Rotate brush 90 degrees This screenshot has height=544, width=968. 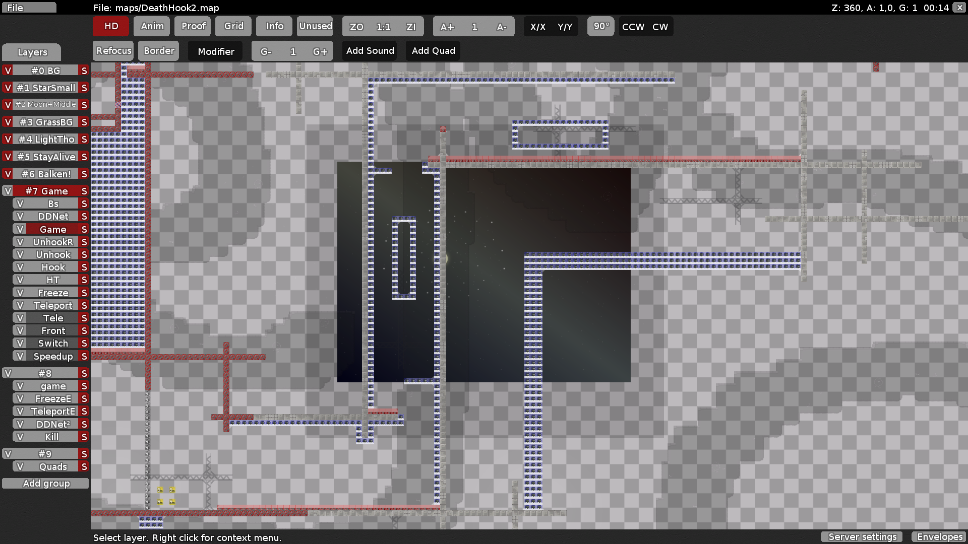pos(600,27)
